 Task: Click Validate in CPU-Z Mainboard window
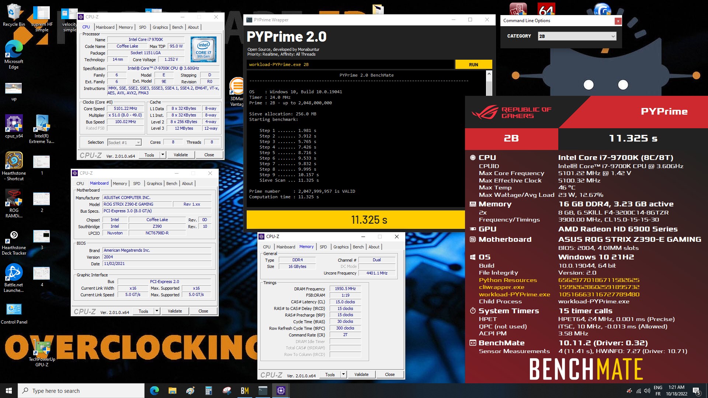tap(175, 311)
